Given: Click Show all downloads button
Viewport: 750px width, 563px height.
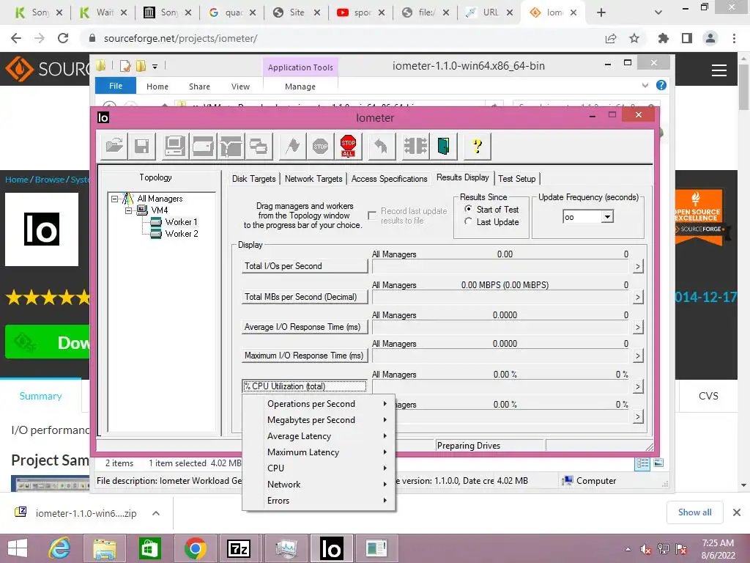Looking at the screenshot, I should [694, 512].
